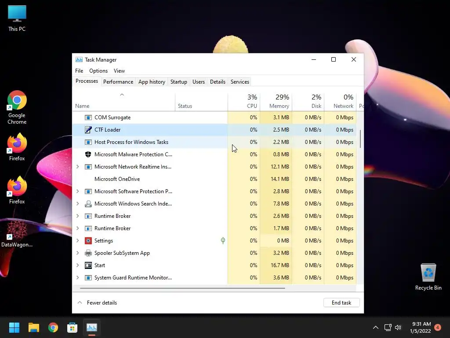Expand Microsoft Network Realtime Inspection process
The image size is (450, 338).
click(77, 167)
